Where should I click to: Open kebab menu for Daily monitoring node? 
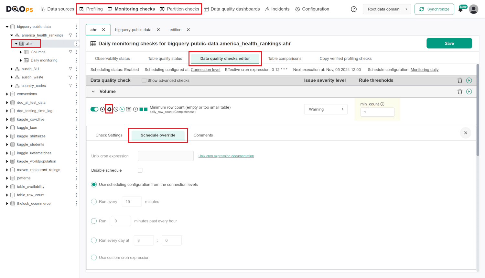[77, 60]
